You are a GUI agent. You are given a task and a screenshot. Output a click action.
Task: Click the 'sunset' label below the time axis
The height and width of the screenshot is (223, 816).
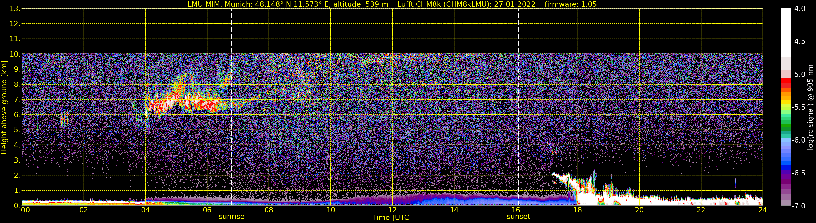pos(519,217)
